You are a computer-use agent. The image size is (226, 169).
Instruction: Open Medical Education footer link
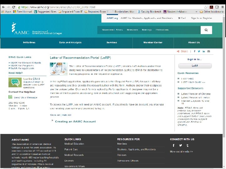pyautogui.click(x=74, y=144)
